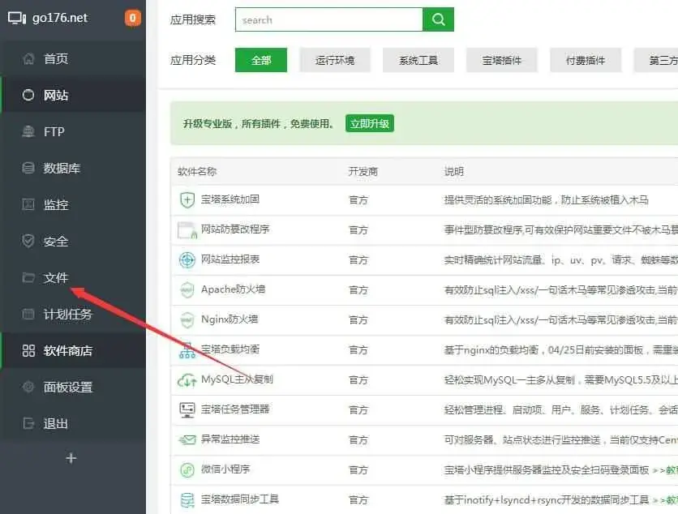Click the 立即升级 upgrade button

(x=370, y=124)
